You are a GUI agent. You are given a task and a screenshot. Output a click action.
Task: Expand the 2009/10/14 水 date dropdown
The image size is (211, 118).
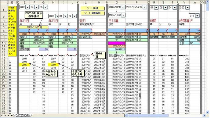[x=145, y=7]
